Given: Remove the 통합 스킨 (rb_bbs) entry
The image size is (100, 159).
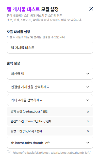Looking at the screenshot, I should click(x=88, y=131).
